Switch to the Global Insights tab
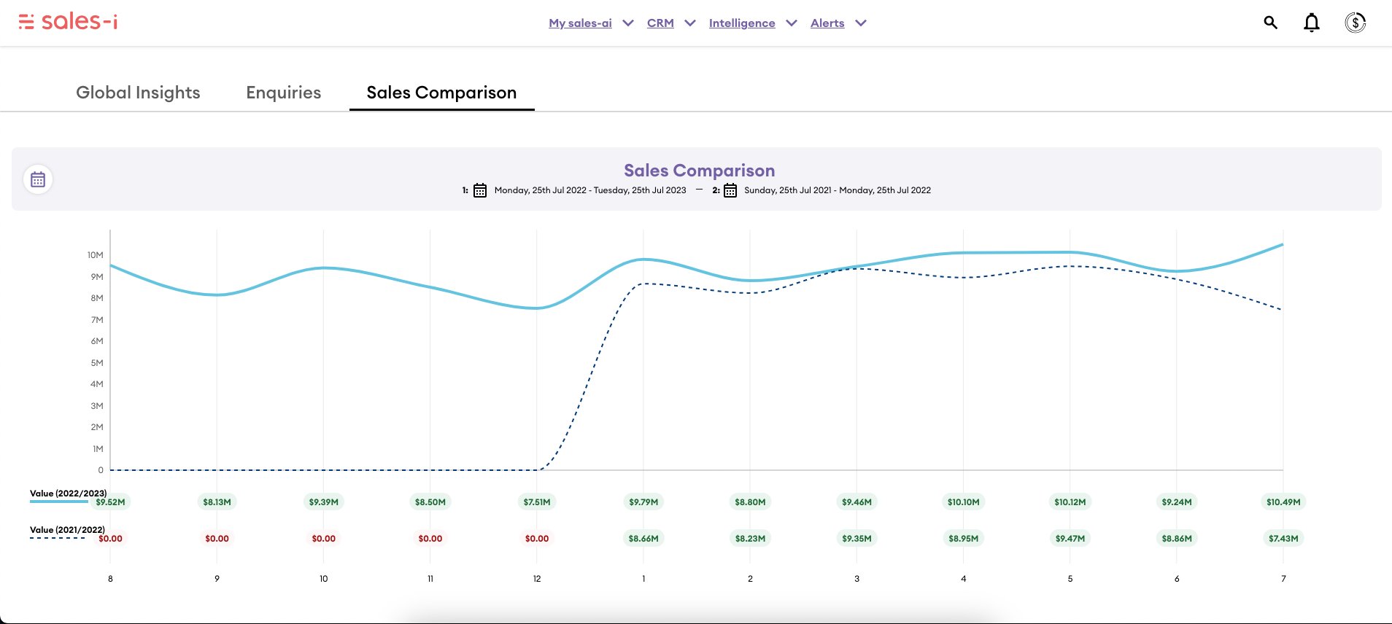 coord(138,93)
